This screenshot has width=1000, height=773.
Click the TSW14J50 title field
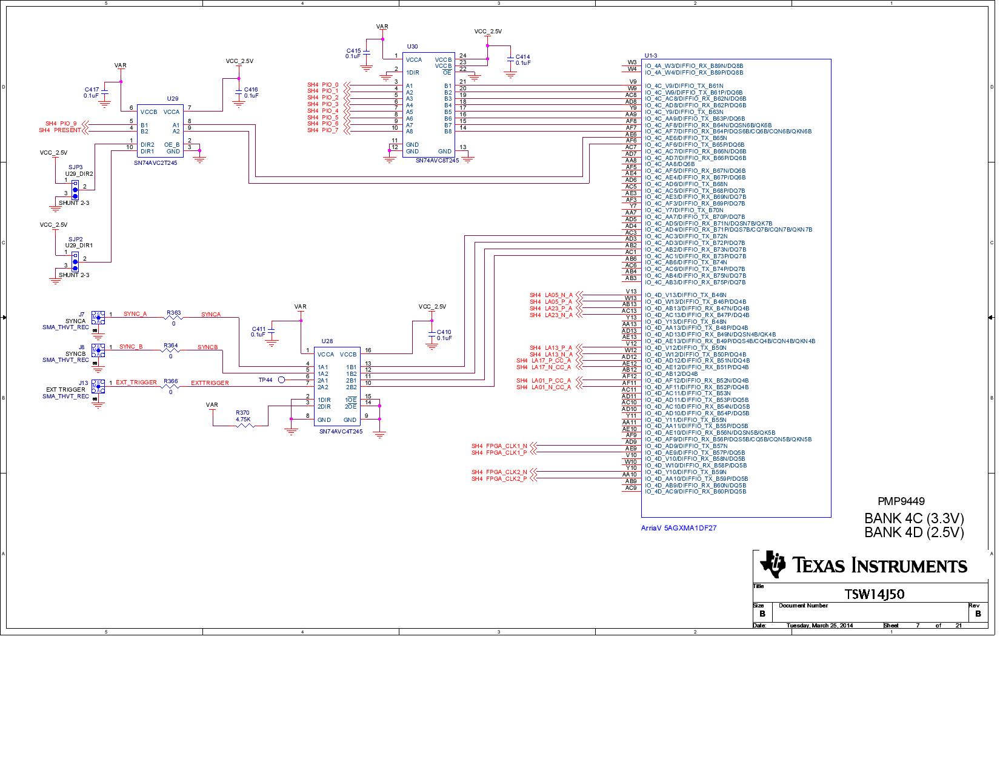pyautogui.click(x=875, y=594)
